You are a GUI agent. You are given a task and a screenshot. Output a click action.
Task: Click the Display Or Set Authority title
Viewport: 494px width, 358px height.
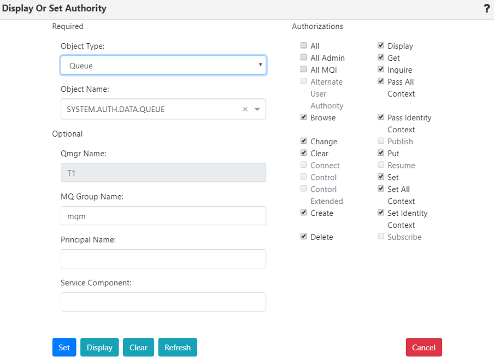pyautogui.click(x=54, y=8)
